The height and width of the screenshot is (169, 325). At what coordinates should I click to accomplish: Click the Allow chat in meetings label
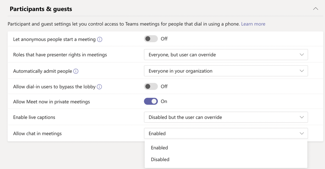coord(37,134)
